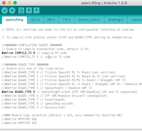Viewport: 142px width, 131px height.
Task: Click the 'Enable only one of the lines' comment
Action: coord(33,68)
